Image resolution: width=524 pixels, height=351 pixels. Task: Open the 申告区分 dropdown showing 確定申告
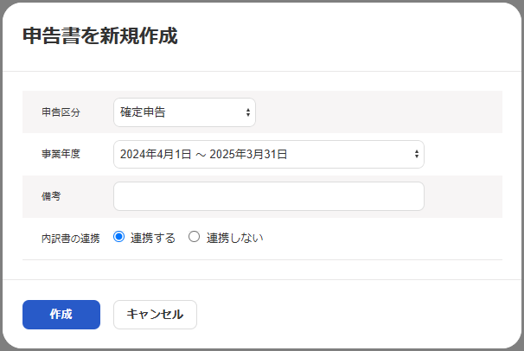coord(184,112)
